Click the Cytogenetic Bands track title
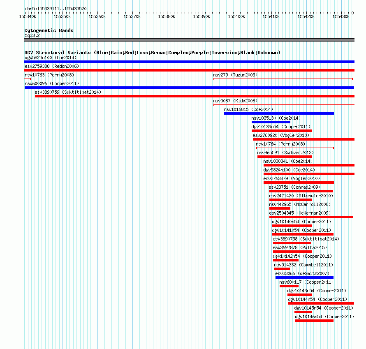 pos(49,30)
